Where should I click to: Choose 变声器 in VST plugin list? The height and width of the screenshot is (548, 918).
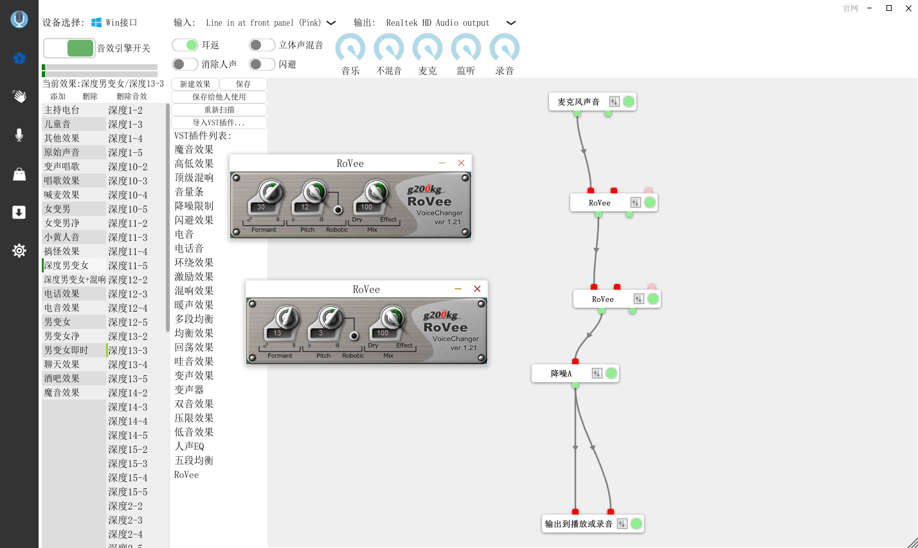189,390
